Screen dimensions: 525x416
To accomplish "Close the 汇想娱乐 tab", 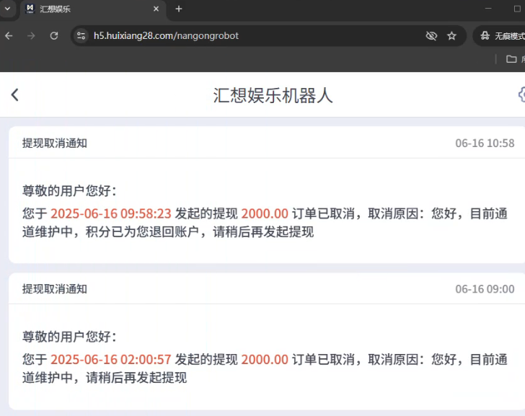I will pos(156,9).
